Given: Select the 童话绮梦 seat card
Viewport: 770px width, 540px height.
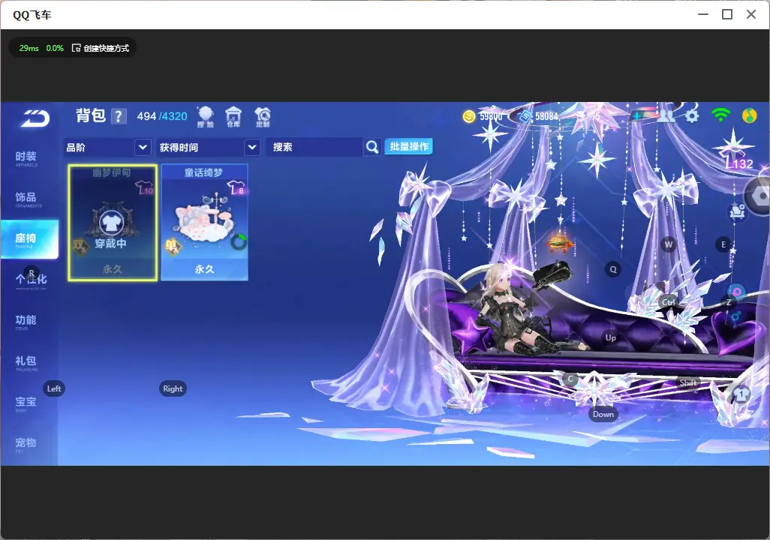Looking at the screenshot, I should [x=204, y=223].
